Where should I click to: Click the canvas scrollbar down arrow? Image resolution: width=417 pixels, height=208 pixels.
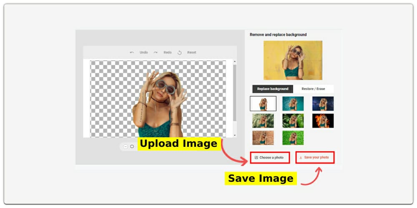point(234,135)
